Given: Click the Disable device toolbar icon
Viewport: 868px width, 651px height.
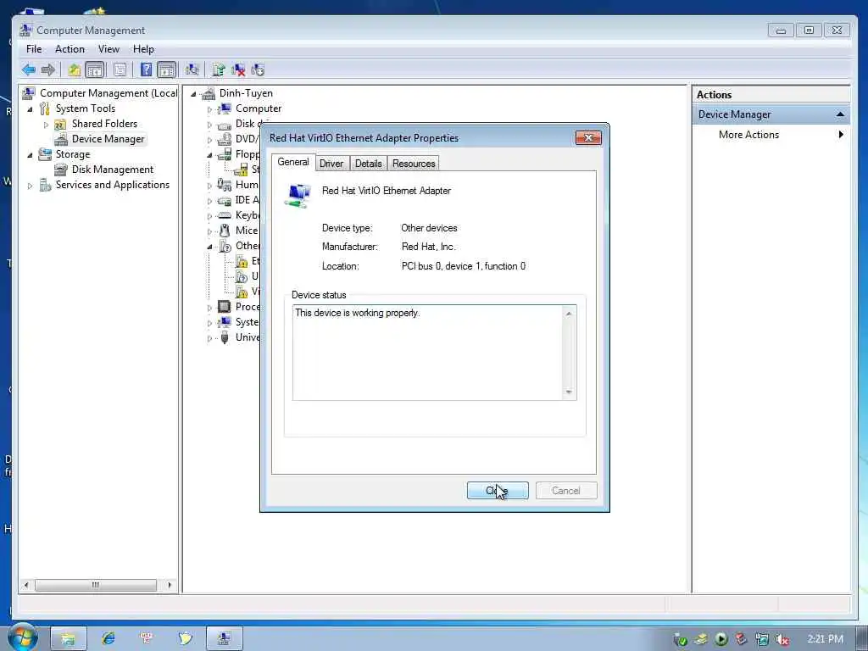Looking at the screenshot, I should [258, 70].
